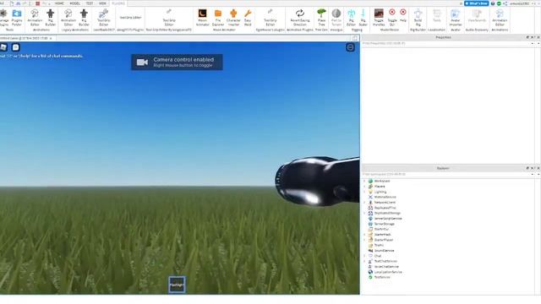Select Teams in Explorer
This screenshot has height=304, width=541.
pos(379,245)
